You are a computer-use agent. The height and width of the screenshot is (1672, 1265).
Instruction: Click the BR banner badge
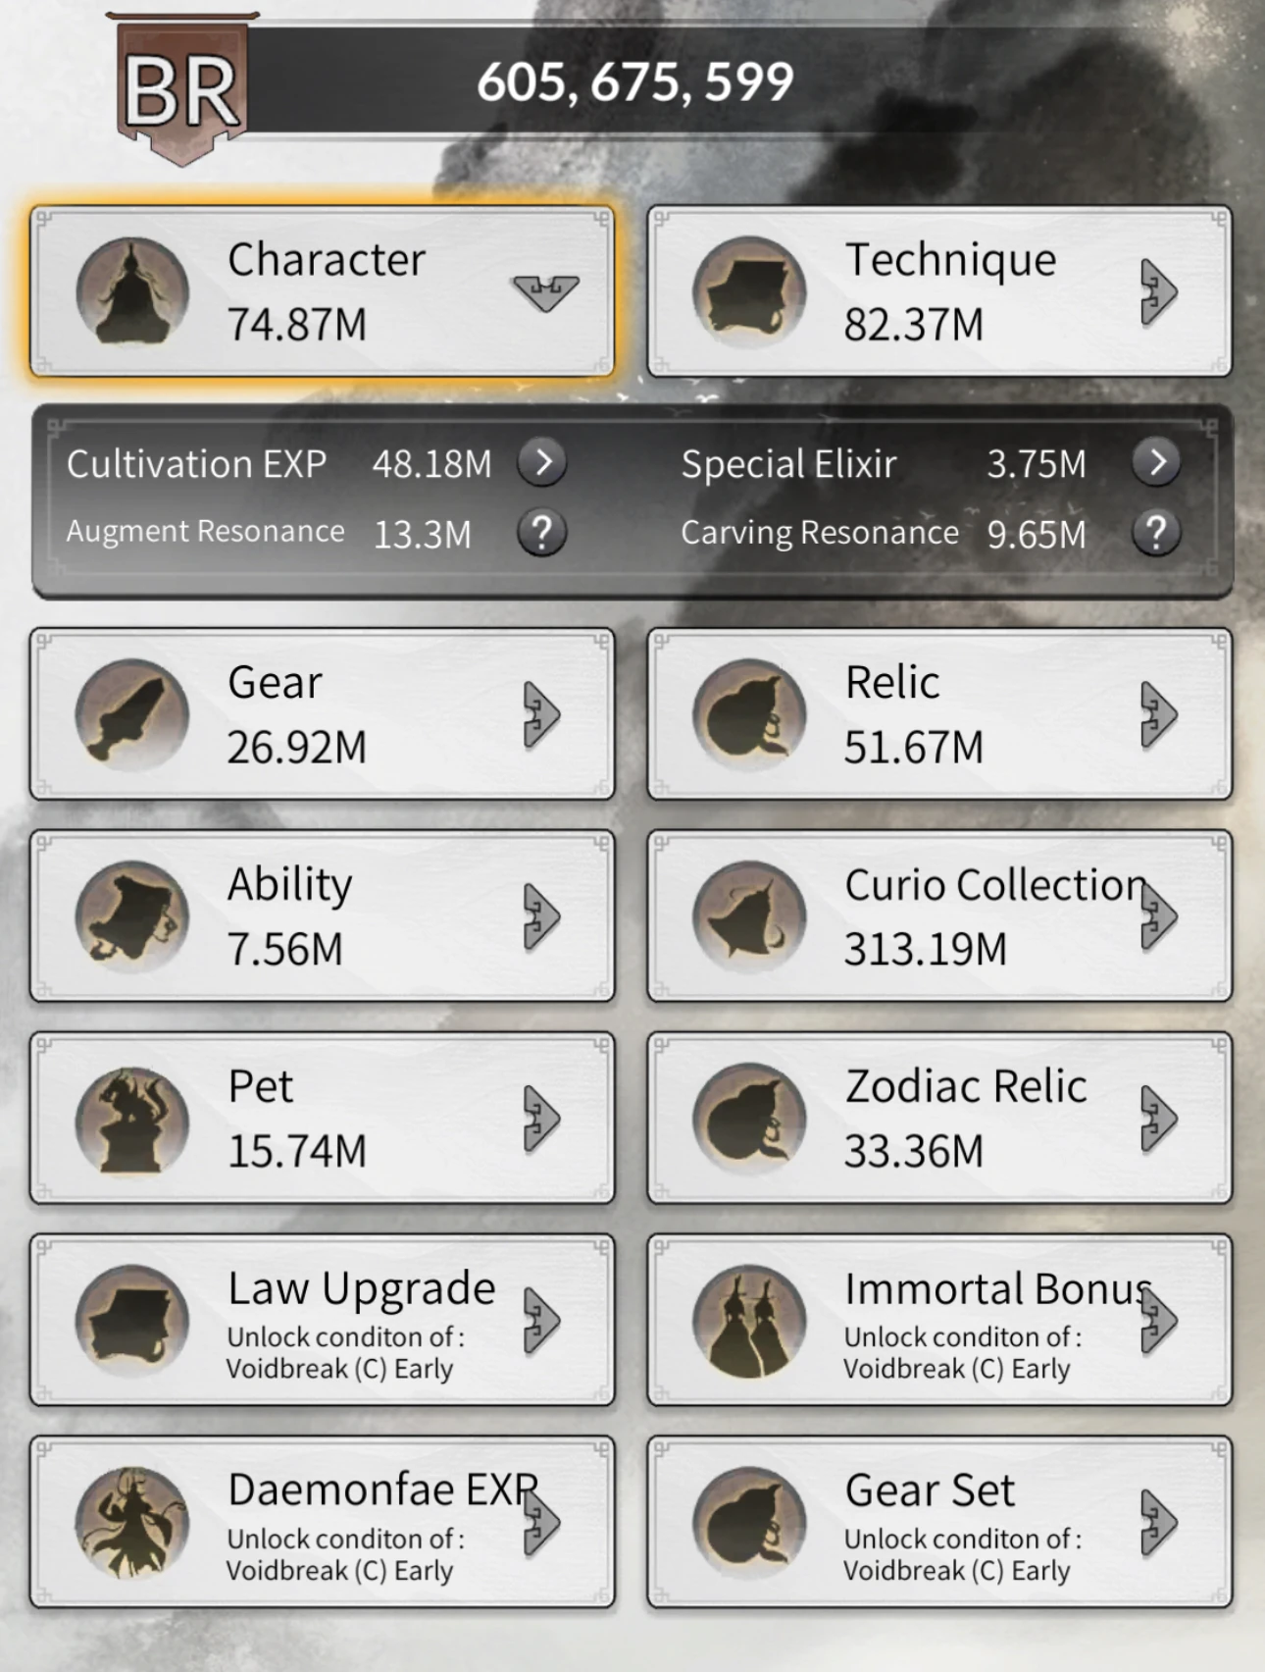coord(182,90)
